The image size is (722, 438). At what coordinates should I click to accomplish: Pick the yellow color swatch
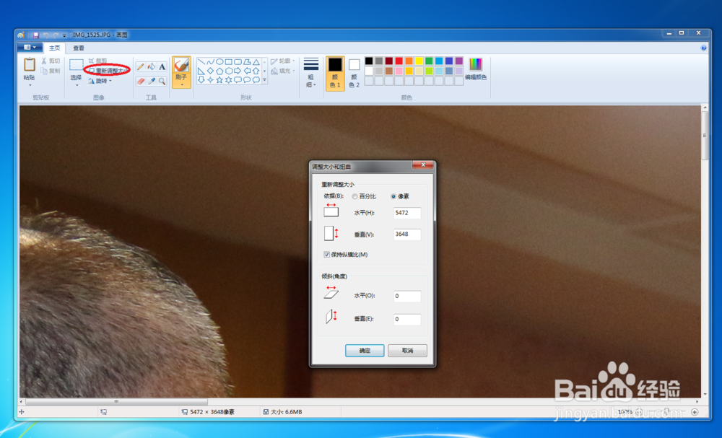click(419, 61)
